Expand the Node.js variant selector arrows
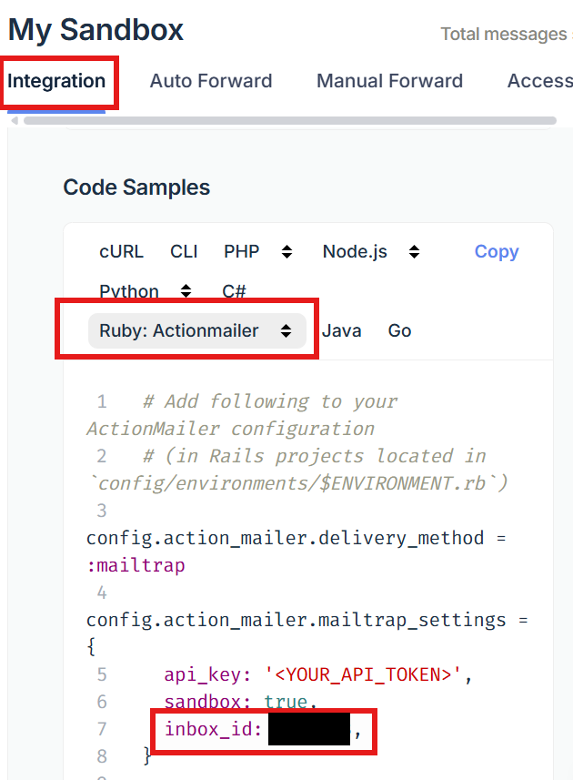Screen dimensions: 573x780 point(414,252)
